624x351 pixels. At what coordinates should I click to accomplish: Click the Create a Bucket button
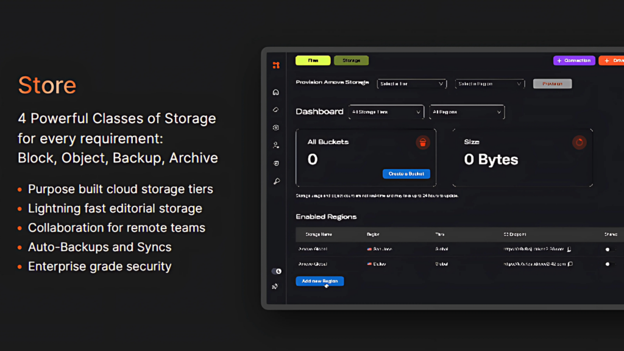coord(406,174)
